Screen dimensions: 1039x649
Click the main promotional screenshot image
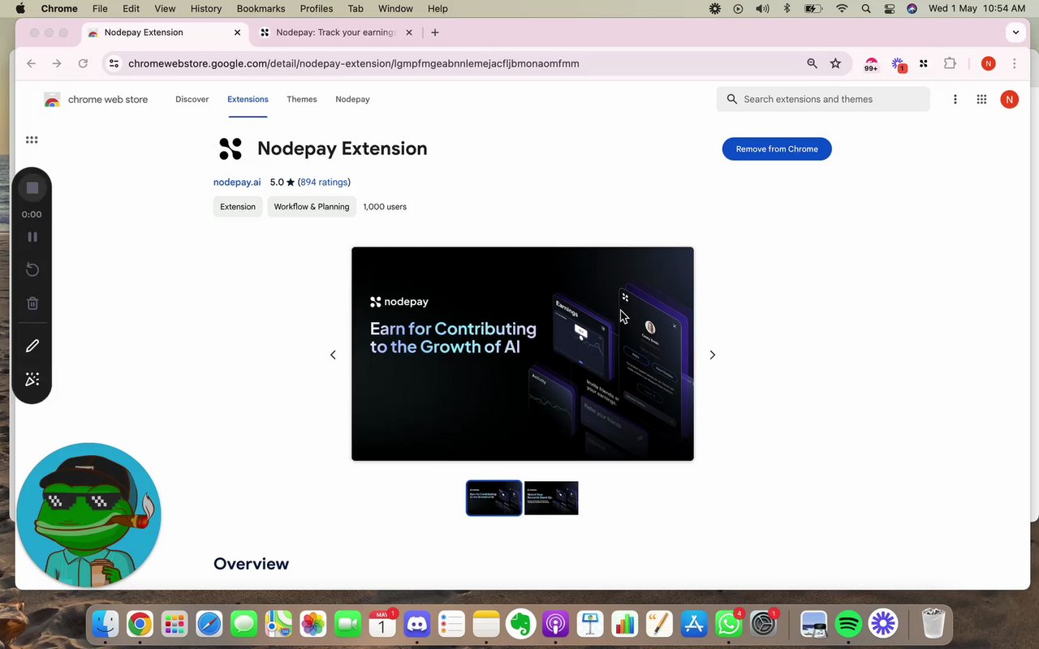523,354
